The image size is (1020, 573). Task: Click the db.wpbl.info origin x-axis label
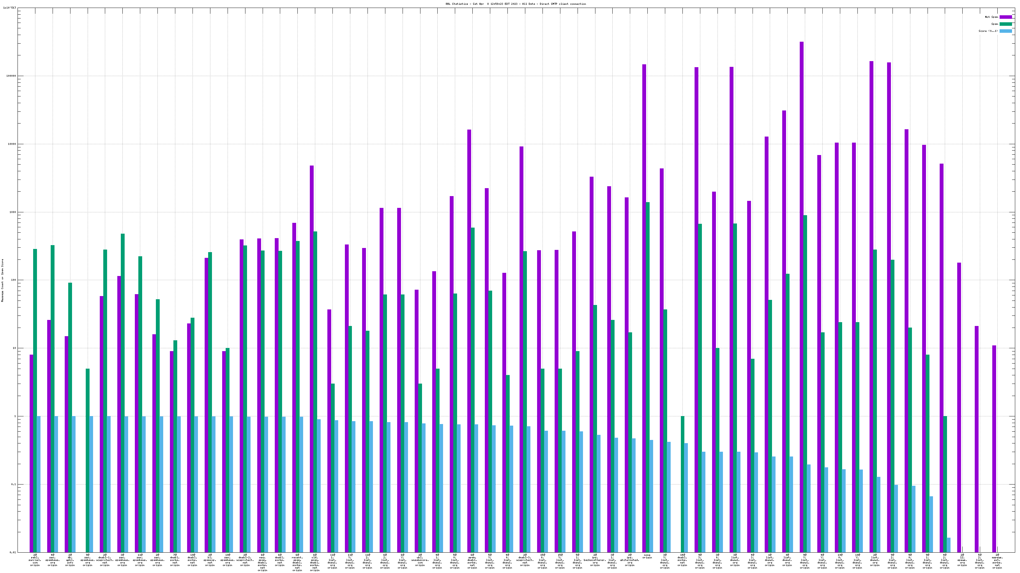tap(70, 560)
